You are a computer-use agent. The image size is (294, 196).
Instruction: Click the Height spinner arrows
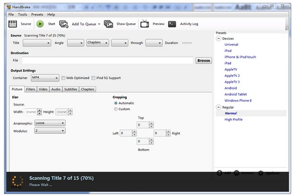click(x=70, y=112)
